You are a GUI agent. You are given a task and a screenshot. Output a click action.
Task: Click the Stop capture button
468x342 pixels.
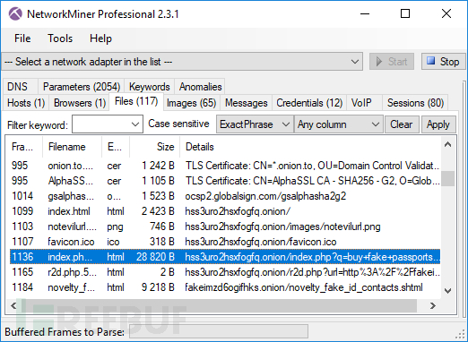pyautogui.click(x=444, y=62)
